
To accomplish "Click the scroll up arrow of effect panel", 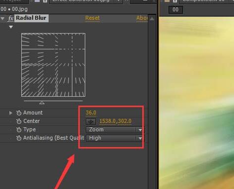I will point(152,19).
